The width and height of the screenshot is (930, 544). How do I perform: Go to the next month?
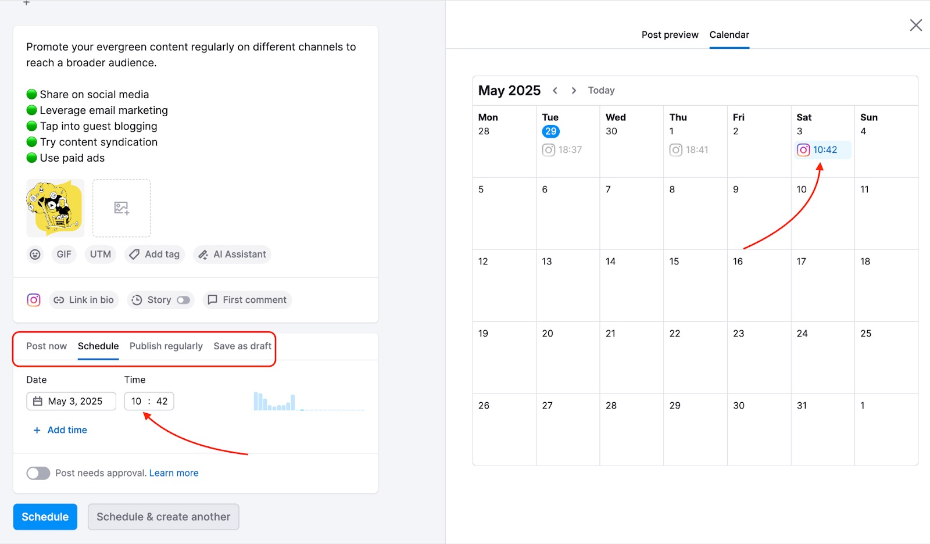(x=574, y=90)
